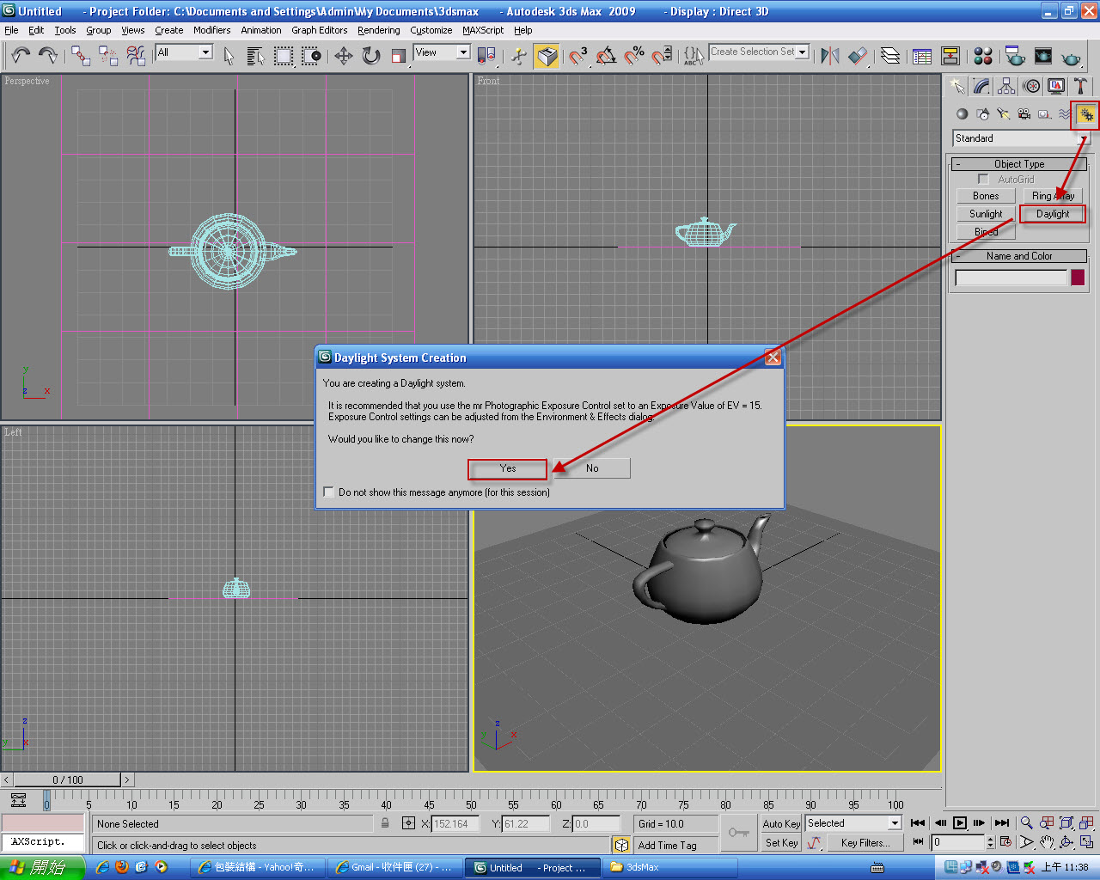Click No in Daylight System Creation dialog

tap(592, 468)
